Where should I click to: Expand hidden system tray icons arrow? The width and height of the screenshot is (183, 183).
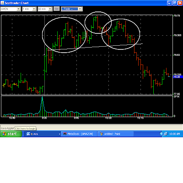click(161, 134)
